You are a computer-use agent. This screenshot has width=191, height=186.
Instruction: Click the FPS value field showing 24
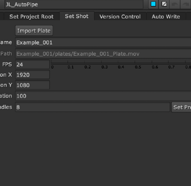(x=33, y=65)
